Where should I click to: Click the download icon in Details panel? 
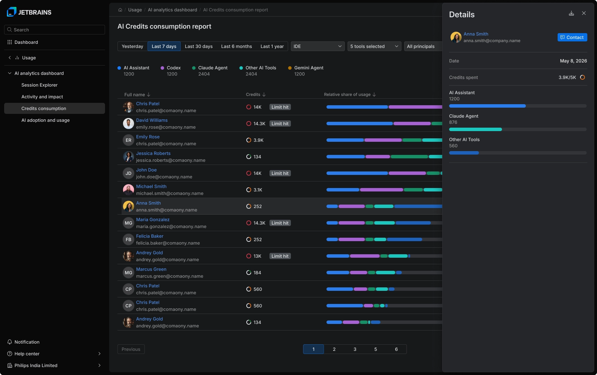click(x=571, y=13)
